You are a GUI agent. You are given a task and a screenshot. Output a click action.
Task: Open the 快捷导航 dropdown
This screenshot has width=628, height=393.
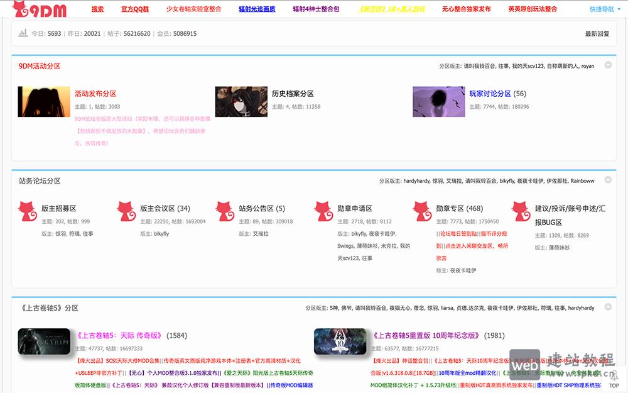tap(605, 9)
